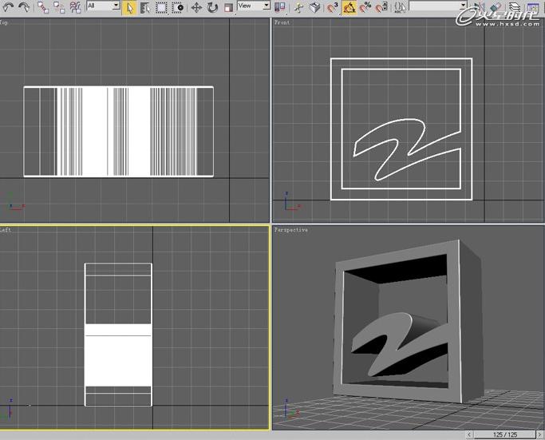Toggle keyboard shortcut override cube icon
The image size is (545, 440).
(314, 8)
